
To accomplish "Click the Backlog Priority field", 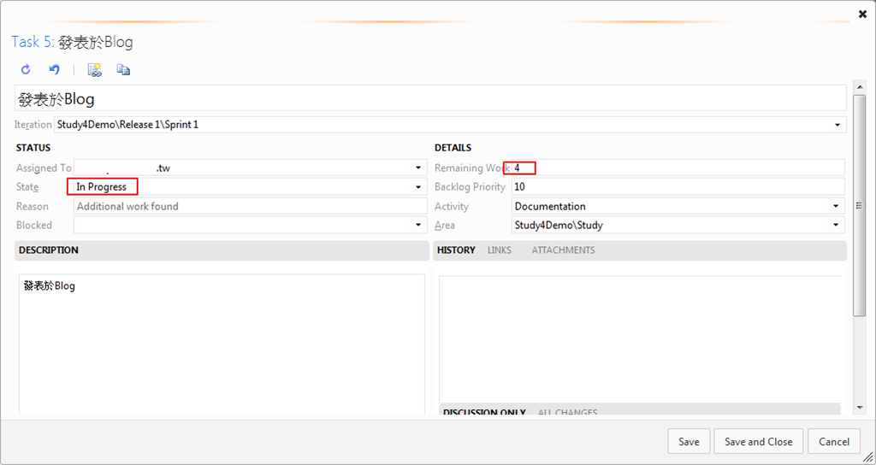I will pyautogui.click(x=678, y=187).
